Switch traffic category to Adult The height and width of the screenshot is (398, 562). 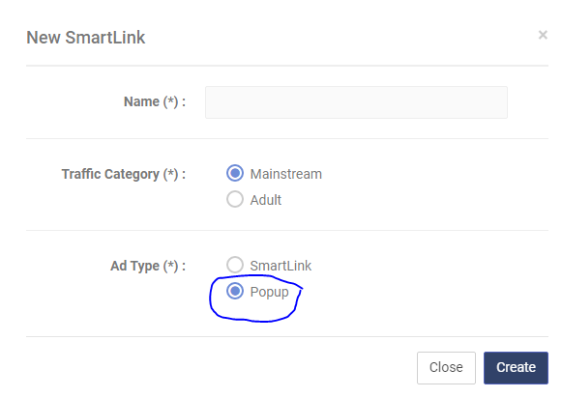[235, 199]
